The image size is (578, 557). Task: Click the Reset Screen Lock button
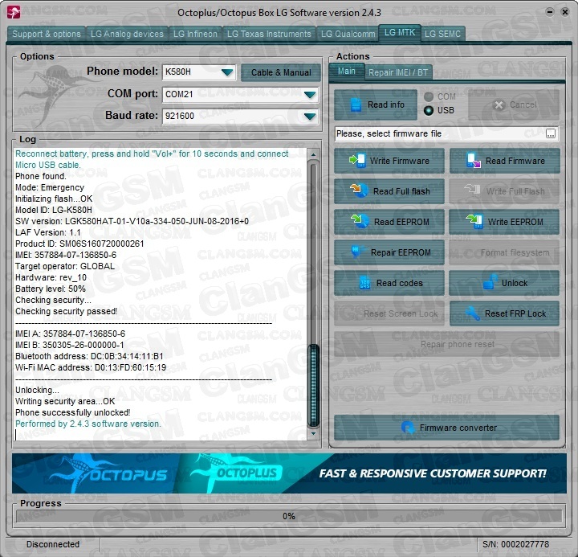[x=389, y=313]
